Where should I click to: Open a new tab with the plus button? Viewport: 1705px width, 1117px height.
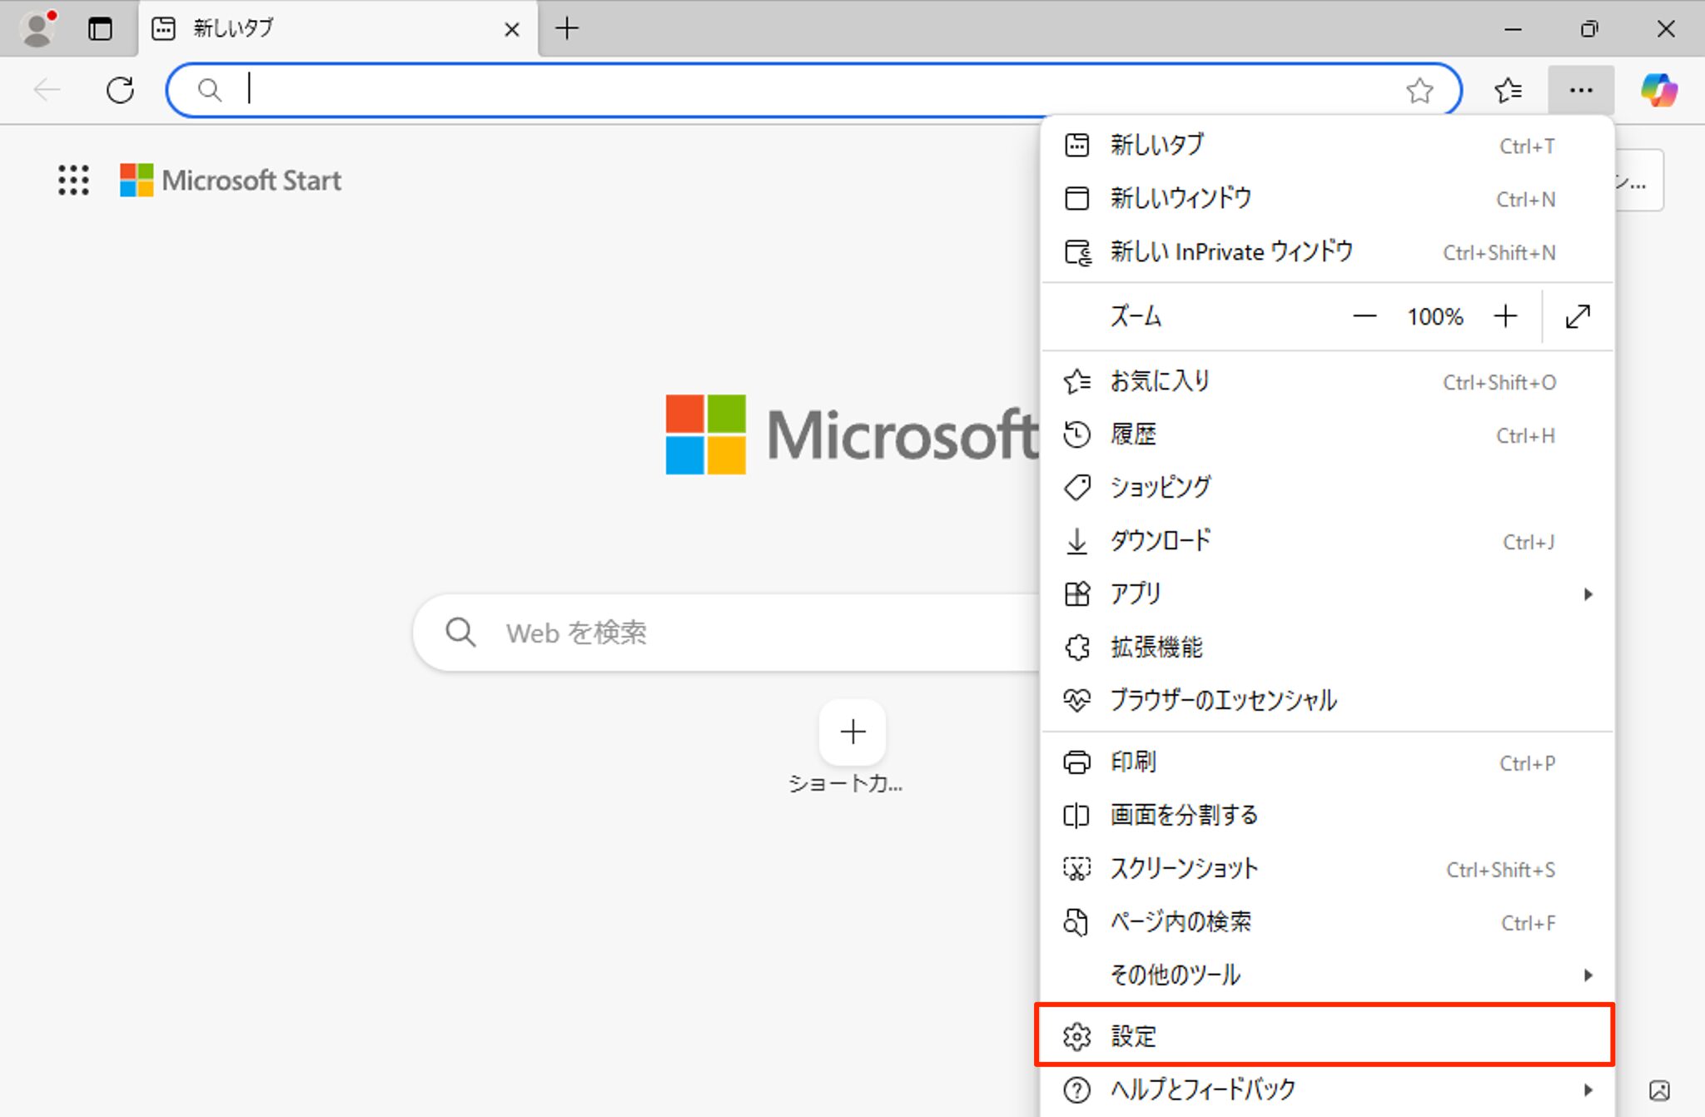[x=567, y=28]
